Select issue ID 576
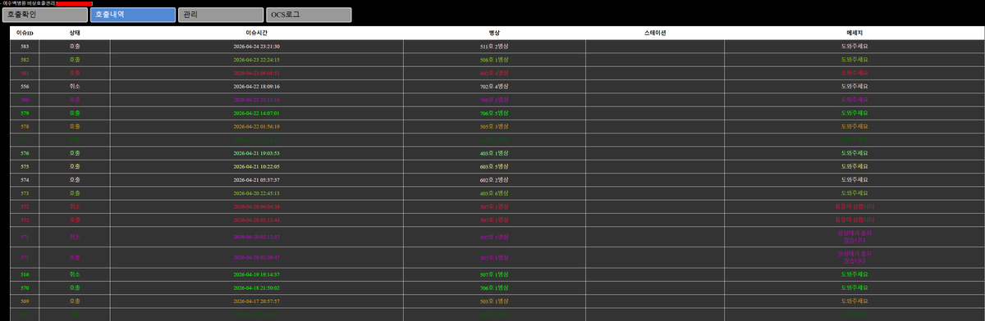Viewport: 985px width, 321px height. pos(25,153)
